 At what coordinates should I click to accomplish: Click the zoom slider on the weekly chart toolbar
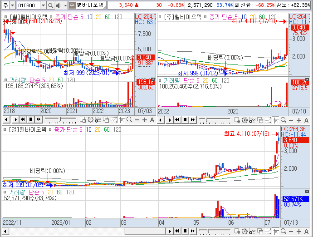tap(215, 120)
